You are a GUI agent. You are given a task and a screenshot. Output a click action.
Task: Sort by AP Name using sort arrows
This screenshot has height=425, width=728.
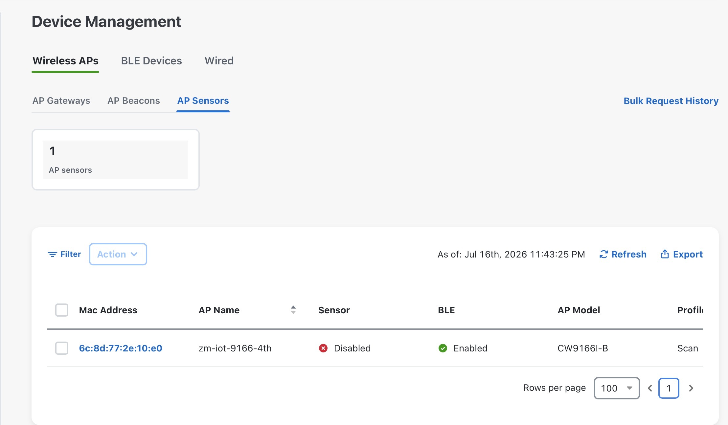(293, 310)
